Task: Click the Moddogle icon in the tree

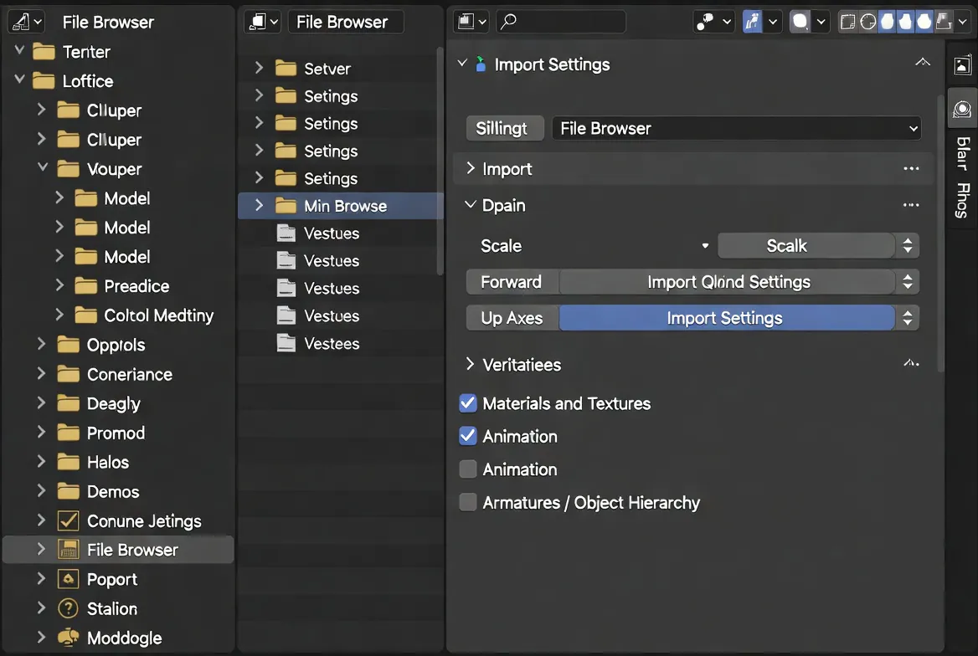Action: point(68,638)
